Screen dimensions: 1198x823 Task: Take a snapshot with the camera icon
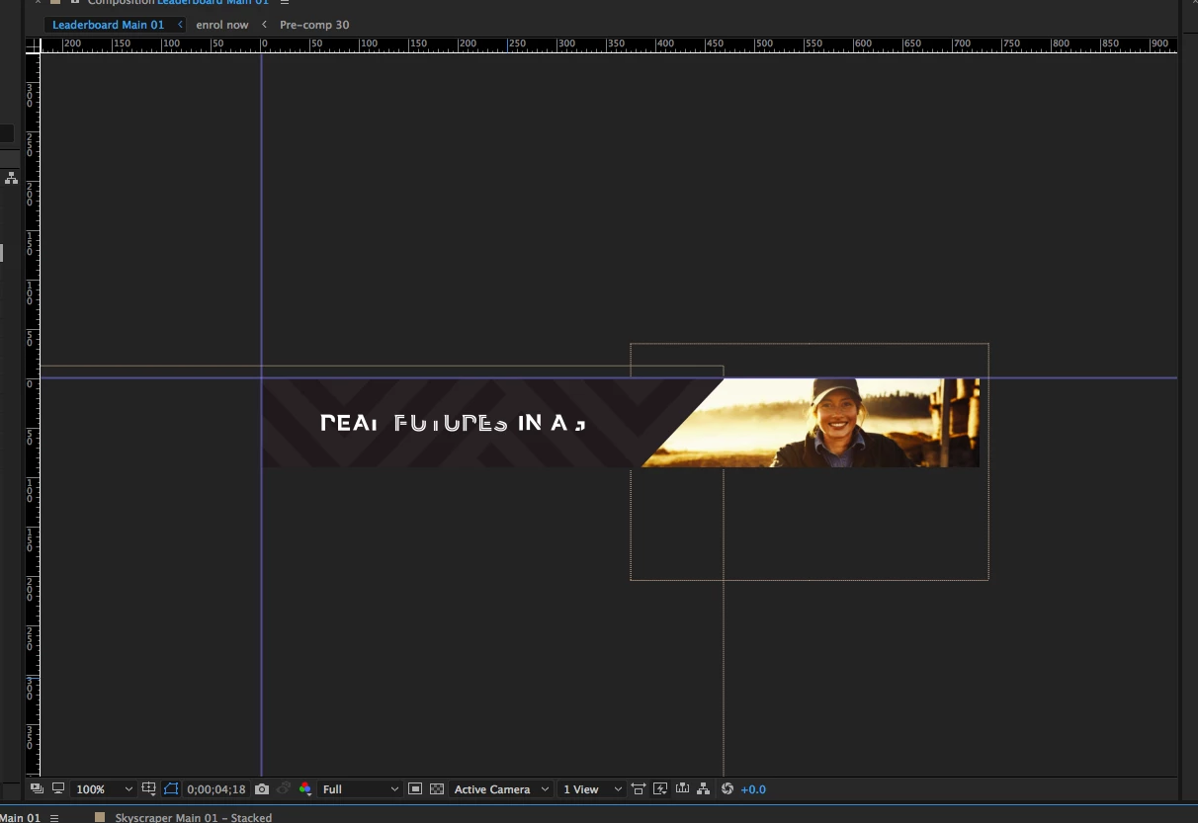[262, 789]
